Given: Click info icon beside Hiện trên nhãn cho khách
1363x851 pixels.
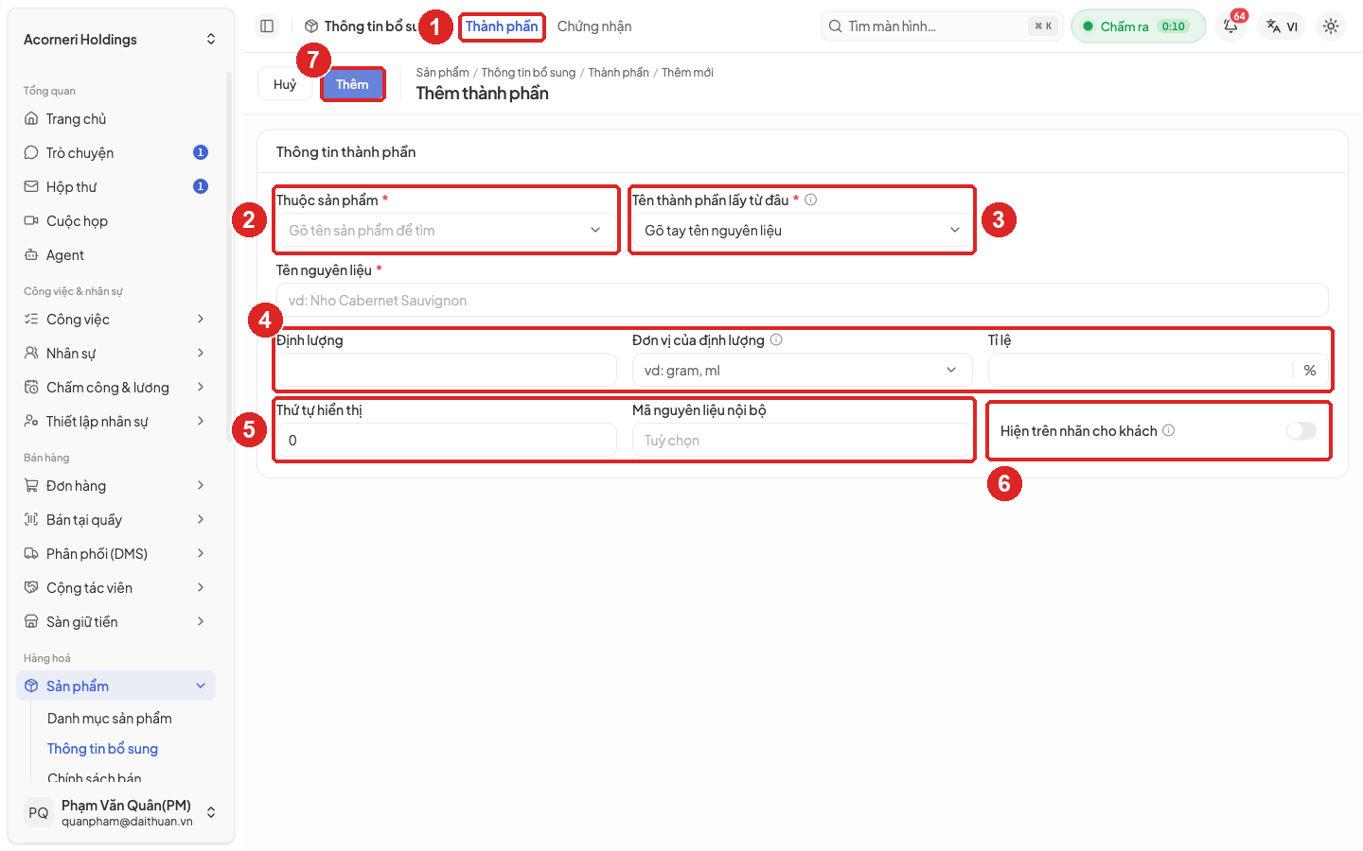Looking at the screenshot, I should (1169, 430).
